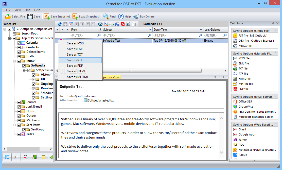The width and height of the screenshot is (282, 170).
Task: Collapse Saving Options (Email Servers) section
Action: (275, 97)
